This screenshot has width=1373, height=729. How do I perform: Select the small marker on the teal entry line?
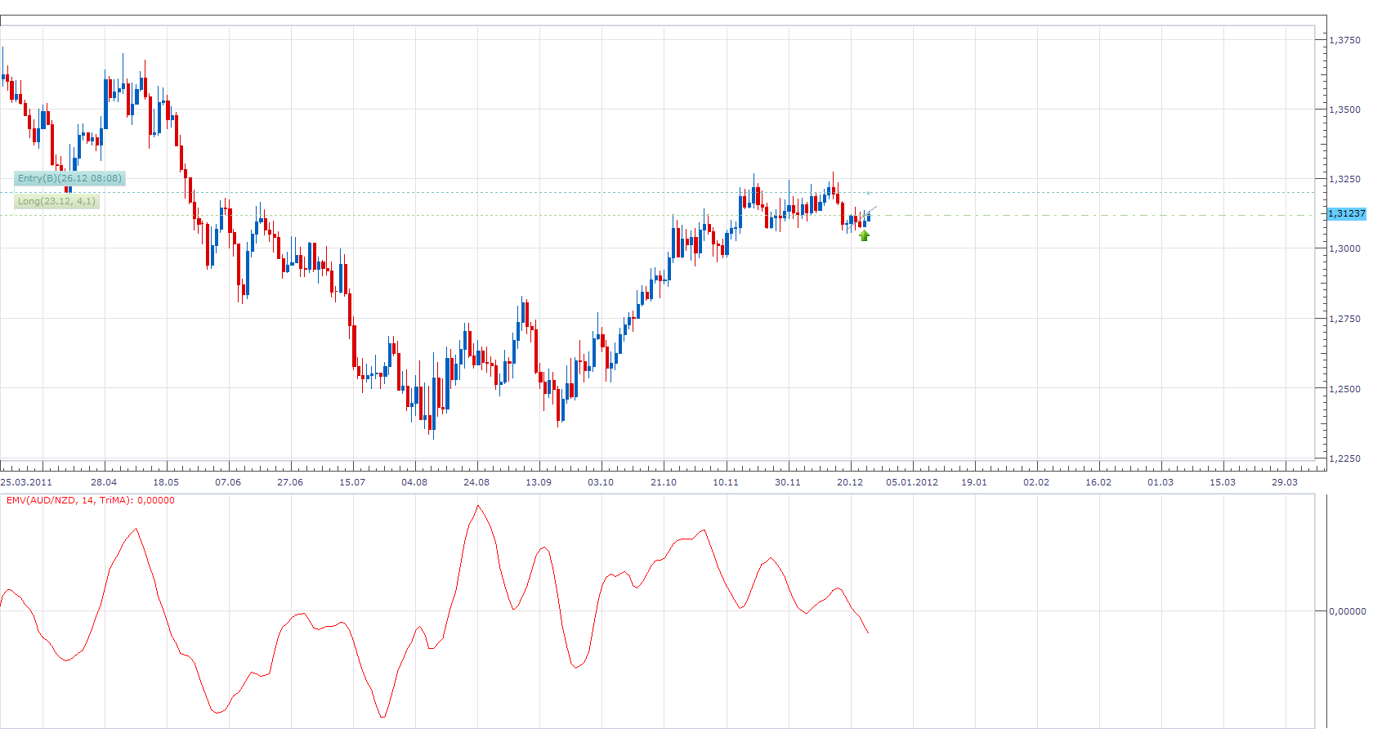pyautogui.click(x=869, y=193)
